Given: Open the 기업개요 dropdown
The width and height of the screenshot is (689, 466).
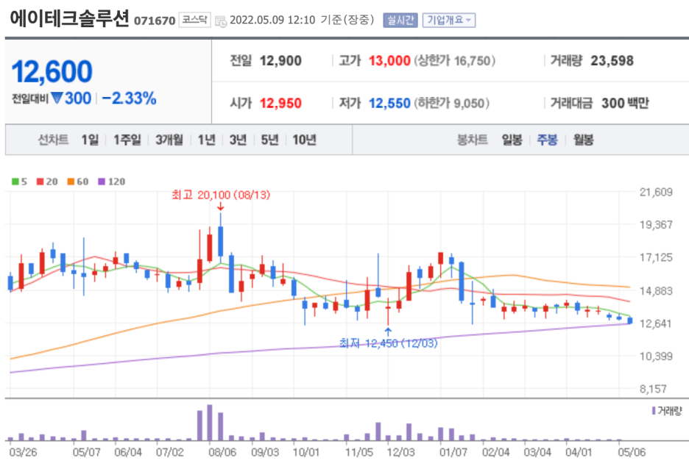Looking at the screenshot, I should pyautogui.click(x=448, y=20).
